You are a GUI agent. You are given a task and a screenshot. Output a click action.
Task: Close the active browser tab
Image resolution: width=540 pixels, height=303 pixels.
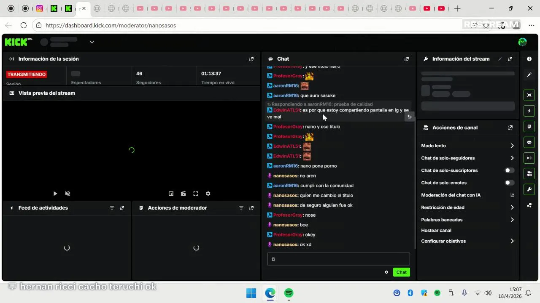point(84,8)
